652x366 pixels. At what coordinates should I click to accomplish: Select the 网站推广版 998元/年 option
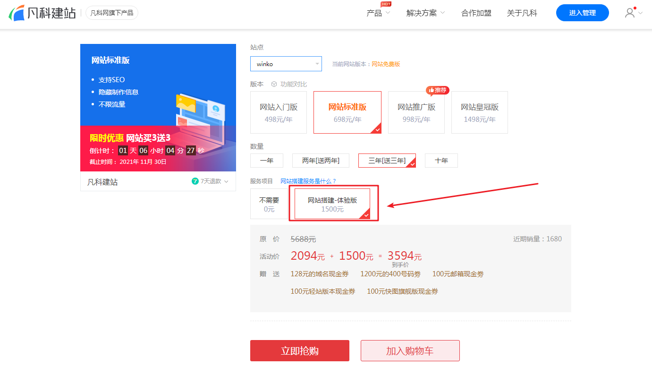(x=416, y=112)
